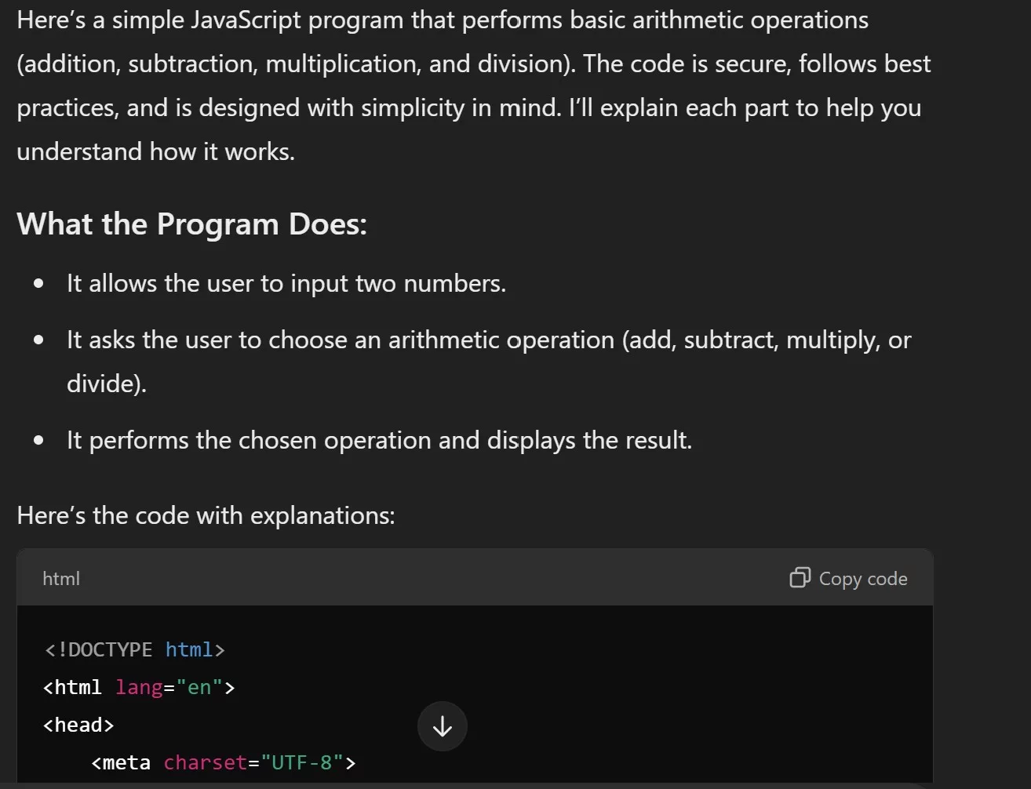The image size is (1031, 789).
Task: Click the bullet about displaying the result
Action: click(379, 440)
